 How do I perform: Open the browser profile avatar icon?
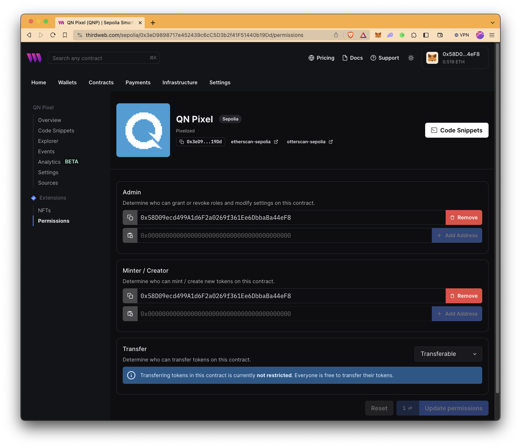click(480, 35)
